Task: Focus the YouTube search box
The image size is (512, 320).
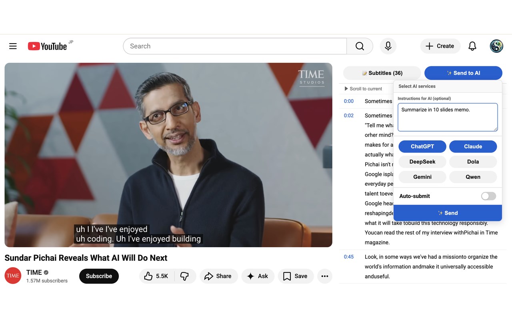Action: point(235,46)
